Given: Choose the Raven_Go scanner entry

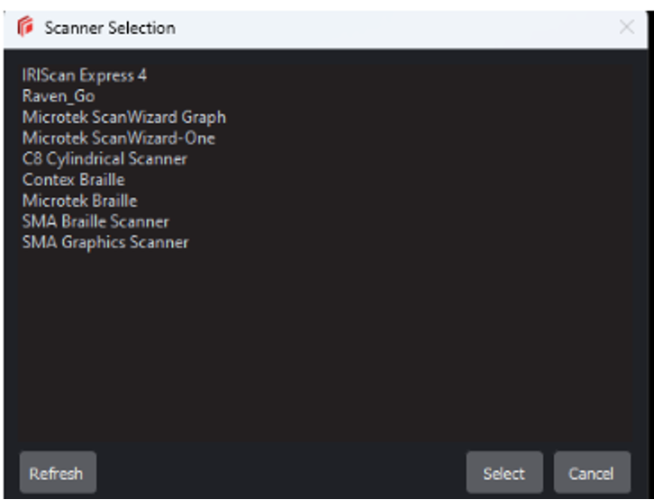Looking at the screenshot, I should [x=59, y=96].
